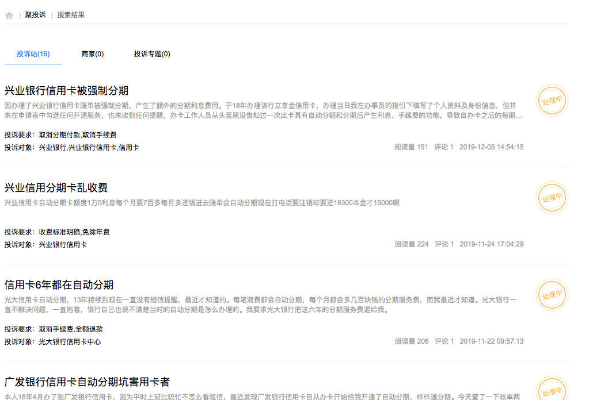Open the 聚投诉 breadcrumb link
This screenshot has width=589, height=400.
point(35,15)
